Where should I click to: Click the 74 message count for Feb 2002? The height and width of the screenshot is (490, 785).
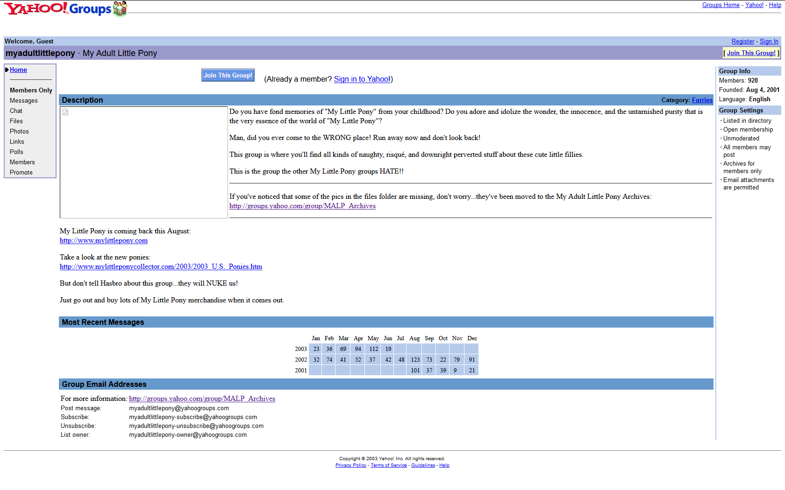[329, 360]
